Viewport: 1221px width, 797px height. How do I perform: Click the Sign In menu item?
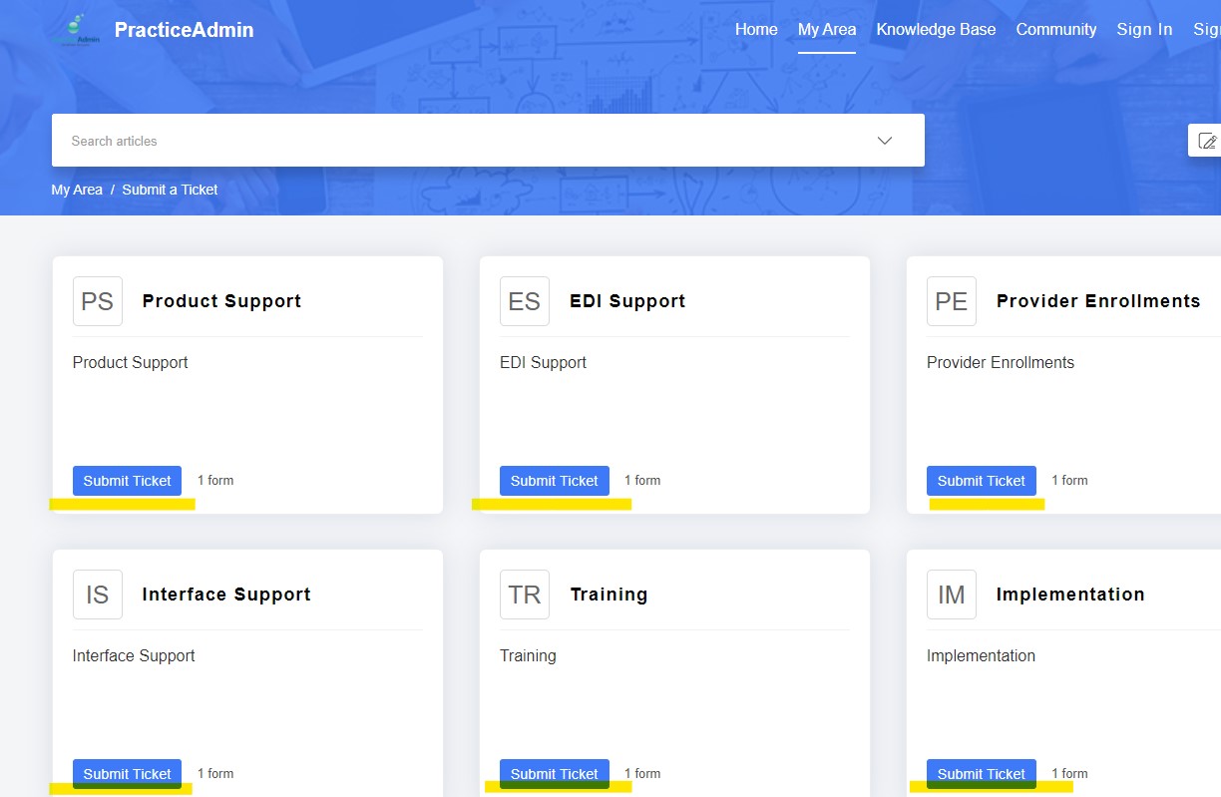(x=1144, y=30)
